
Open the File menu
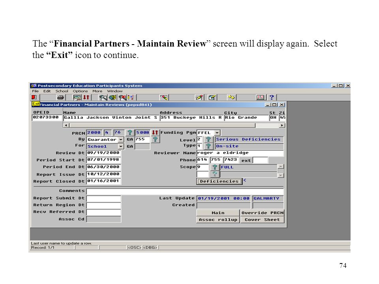click(x=35, y=91)
